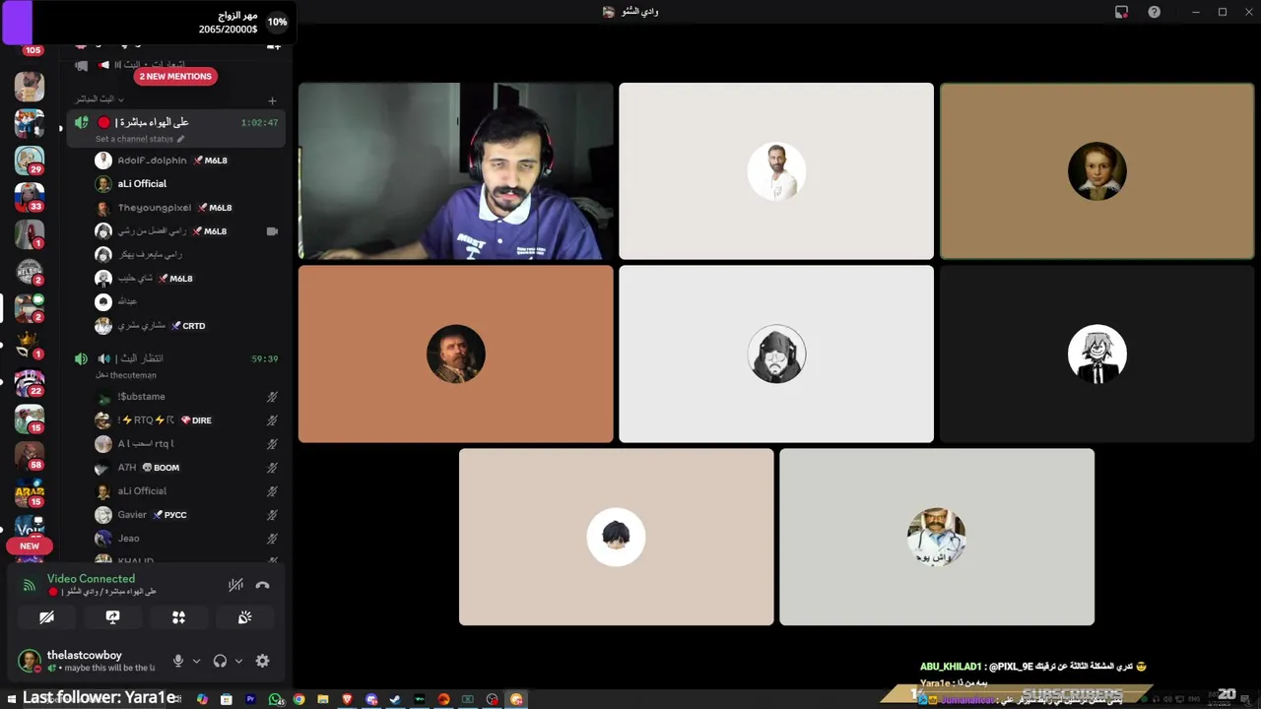Deafen with the headphones icon
1261x709 pixels.
(x=220, y=661)
